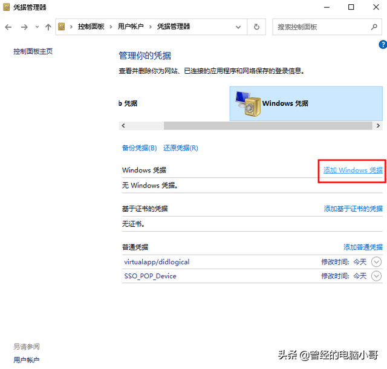Click breadcrumb chevron after 用户帐户
Image resolution: width=387 pixels, height=369 pixels.
click(151, 27)
